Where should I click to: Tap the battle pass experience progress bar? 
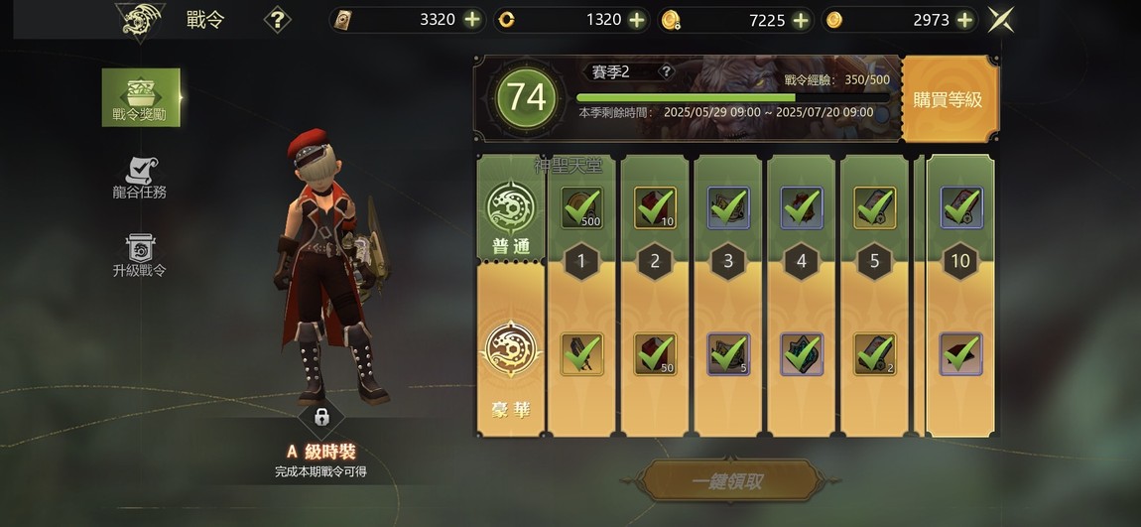(x=733, y=97)
